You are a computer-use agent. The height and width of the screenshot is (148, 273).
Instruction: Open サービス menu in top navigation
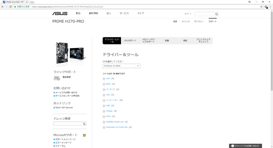[124, 13]
